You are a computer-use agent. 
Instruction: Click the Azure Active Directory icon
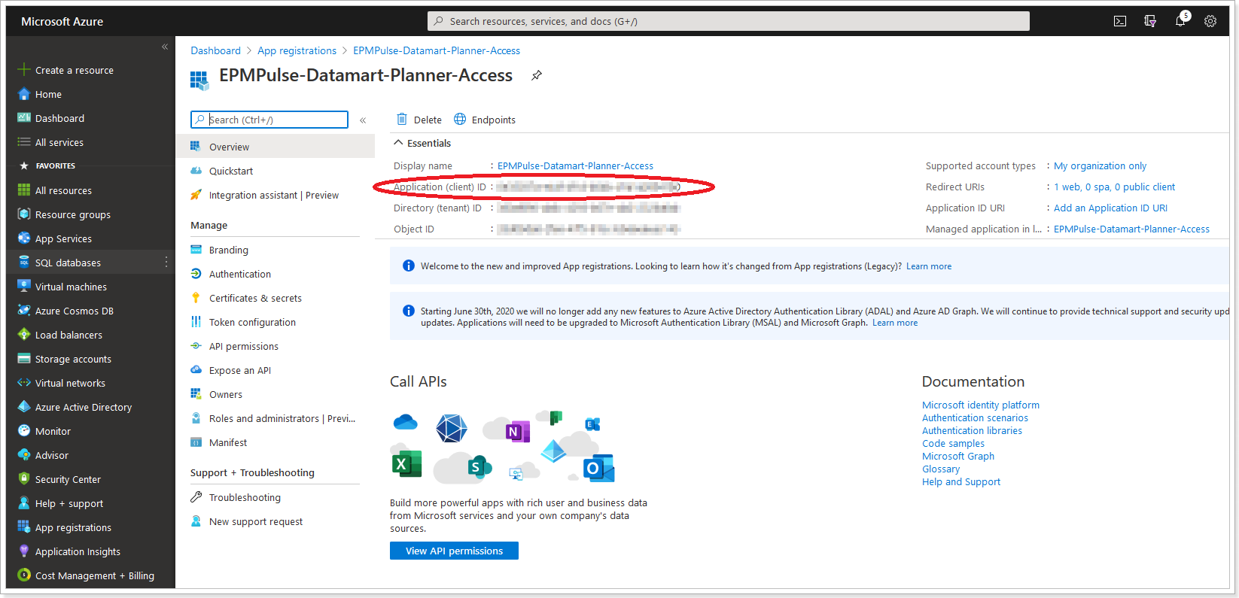click(x=24, y=407)
